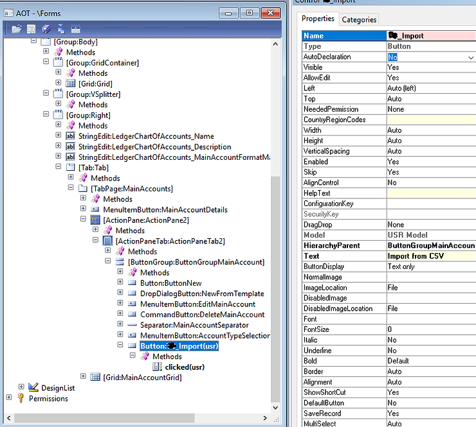Click the Permissions key icon
Screen dimensions: 476x427
[21, 398]
